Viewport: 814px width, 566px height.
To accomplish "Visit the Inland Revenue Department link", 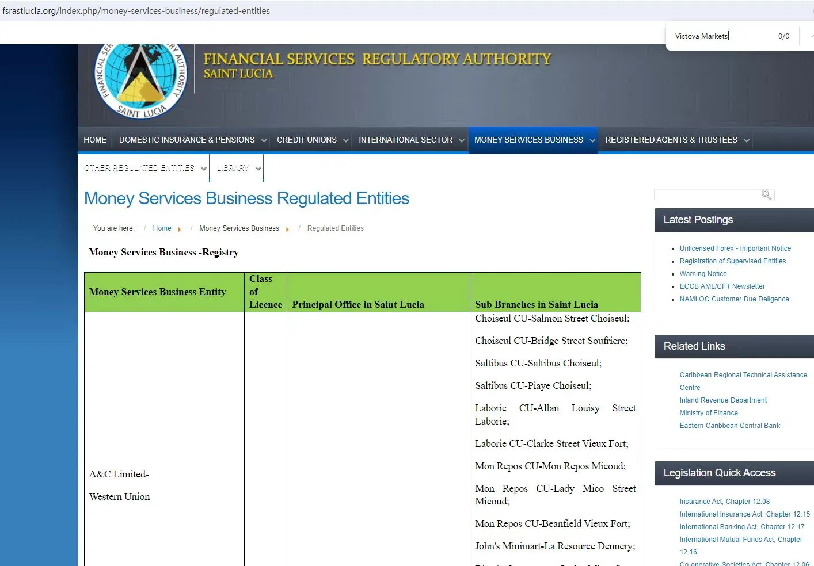I will point(723,400).
